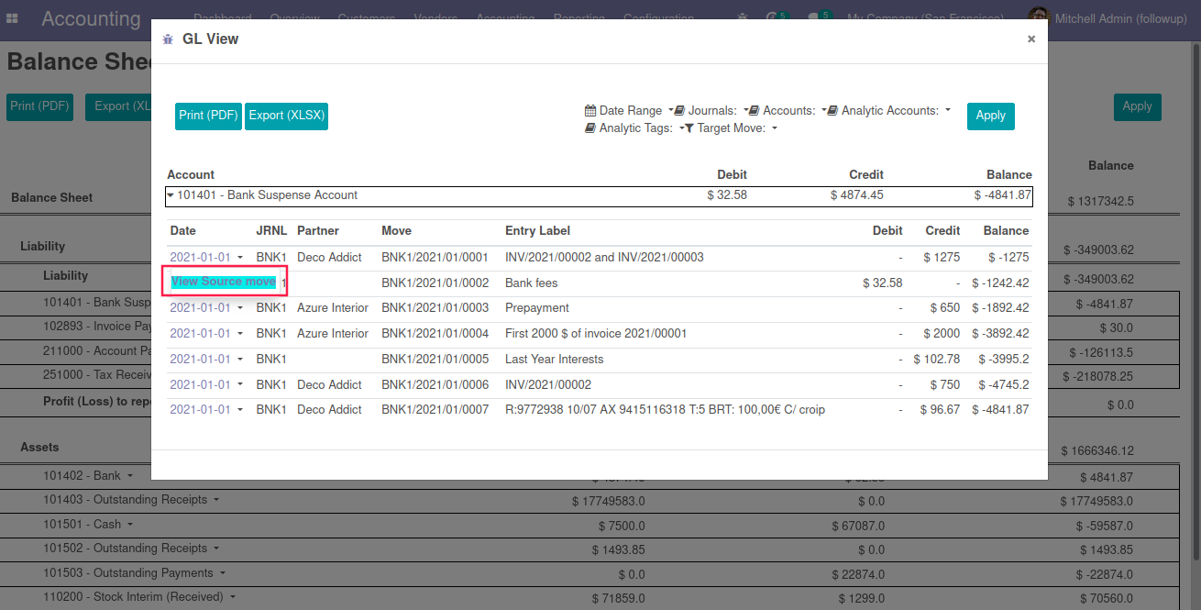1201x610 pixels.
Task: Open the Journals filter dropdown
Action: [x=711, y=110]
